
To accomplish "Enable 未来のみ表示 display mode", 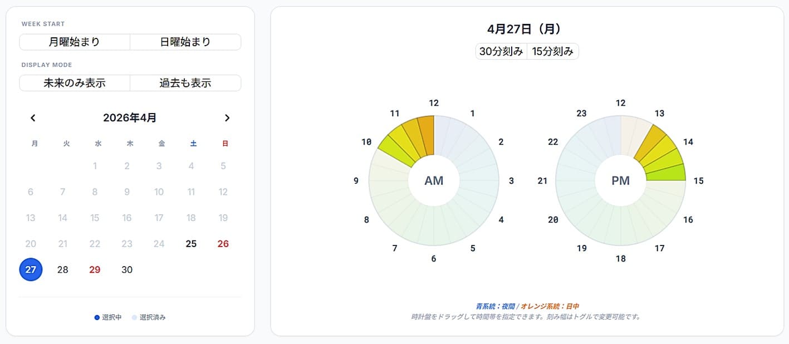I will coord(75,83).
